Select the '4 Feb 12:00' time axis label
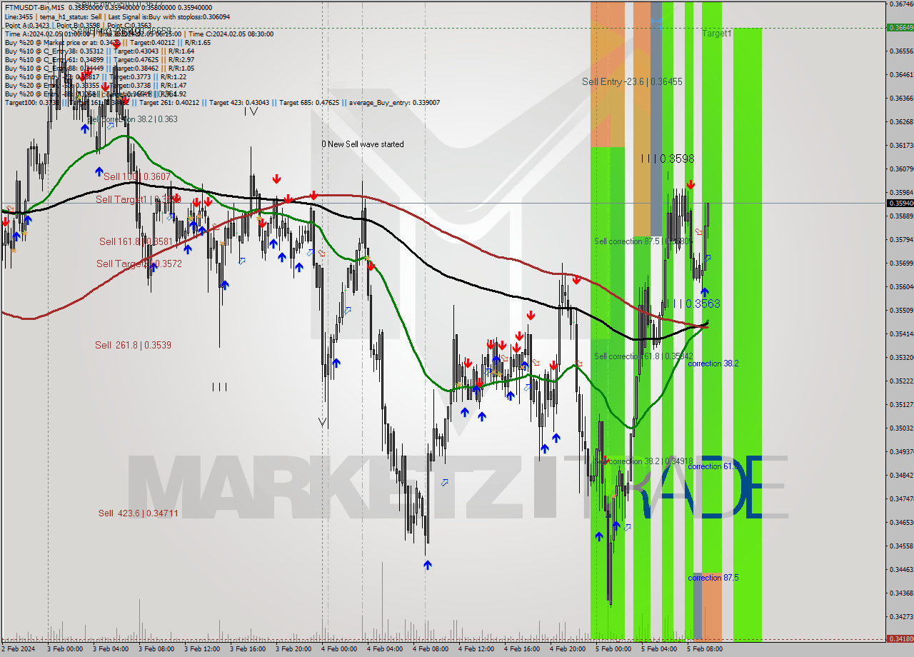 click(x=476, y=649)
